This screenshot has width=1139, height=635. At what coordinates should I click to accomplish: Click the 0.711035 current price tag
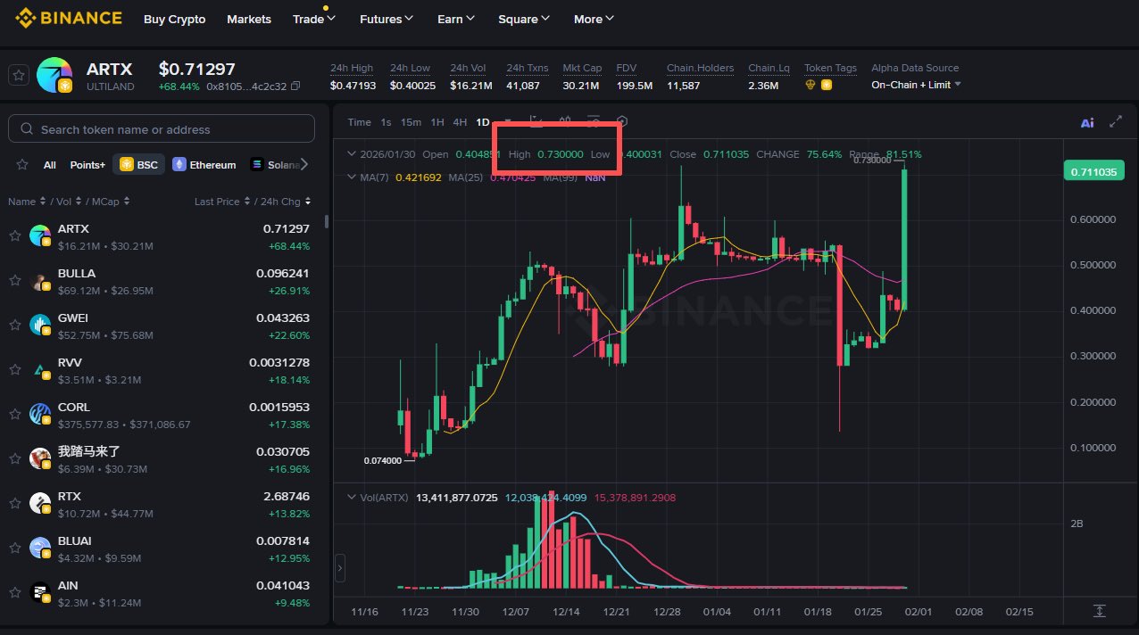[x=1094, y=171]
